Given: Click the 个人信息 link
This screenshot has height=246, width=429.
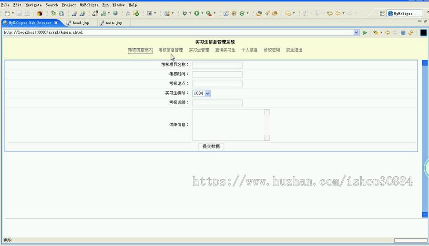Looking at the screenshot, I should pos(249,50).
